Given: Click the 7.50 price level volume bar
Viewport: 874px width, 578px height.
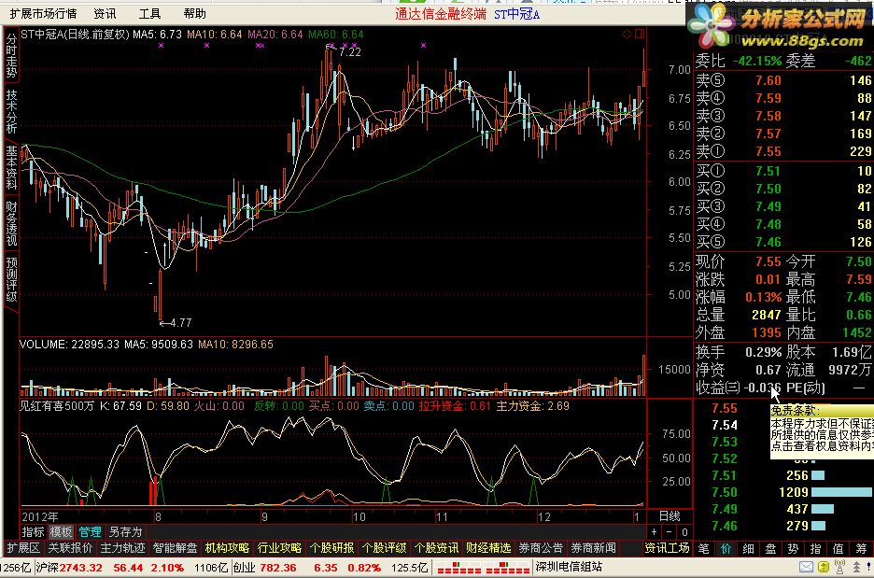Looking at the screenshot, I should coord(841,492).
